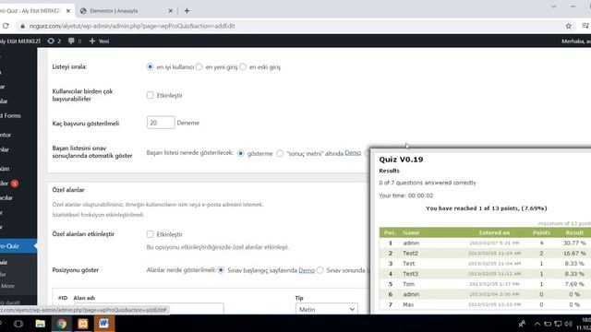Open the Demo link beside 'sonuç metni altında'
Viewport: 591px width, 332px height.
click(x=353, y=153)
